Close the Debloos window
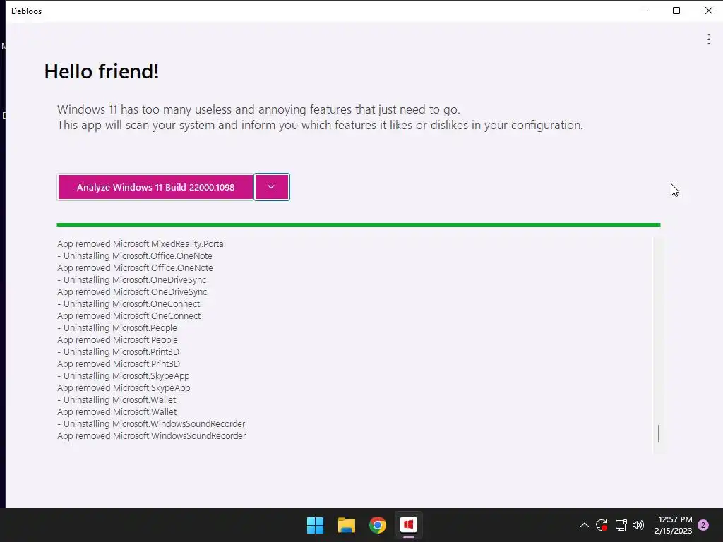Screen dimensions: 723x542 click(708, 11)
